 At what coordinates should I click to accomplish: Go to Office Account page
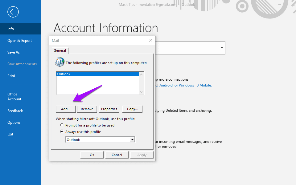14,97
